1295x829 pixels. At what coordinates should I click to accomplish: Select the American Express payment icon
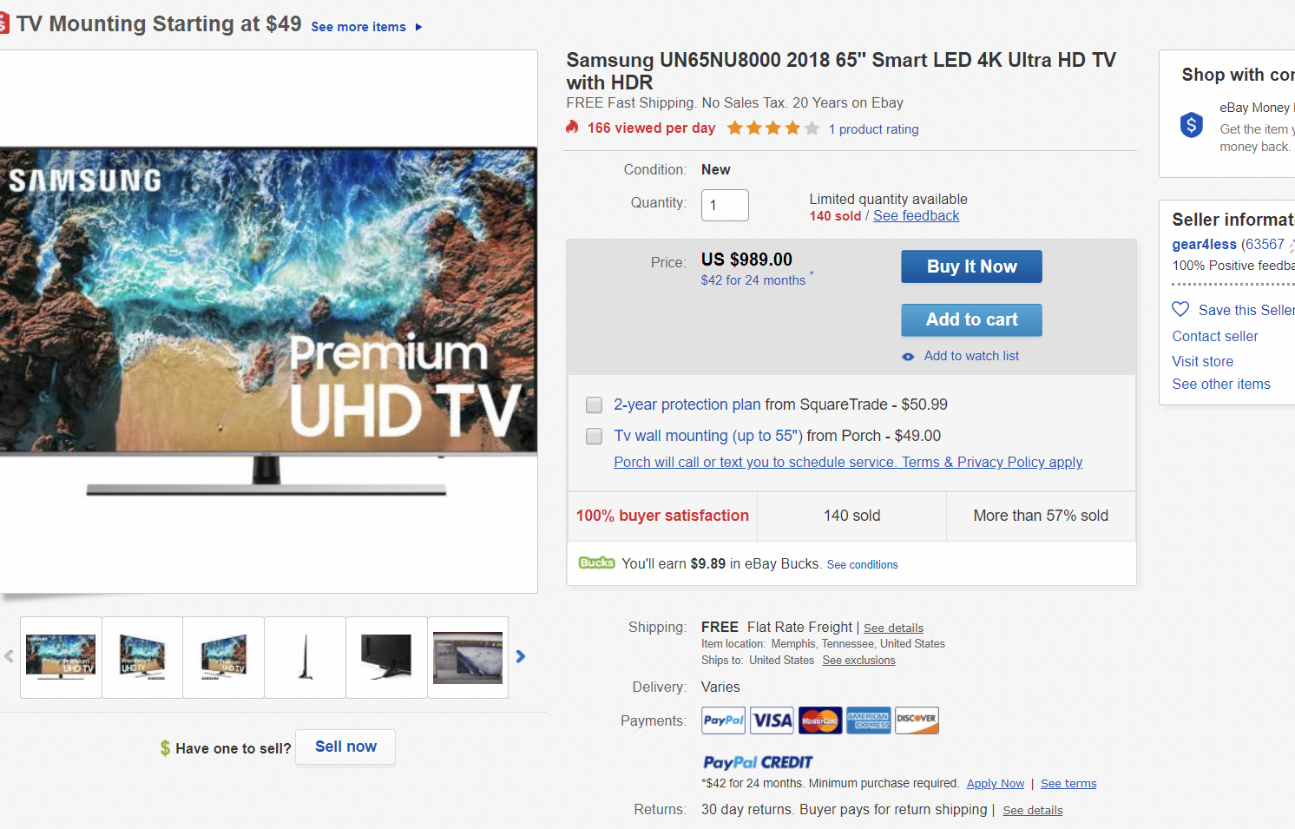pos(869,720)
